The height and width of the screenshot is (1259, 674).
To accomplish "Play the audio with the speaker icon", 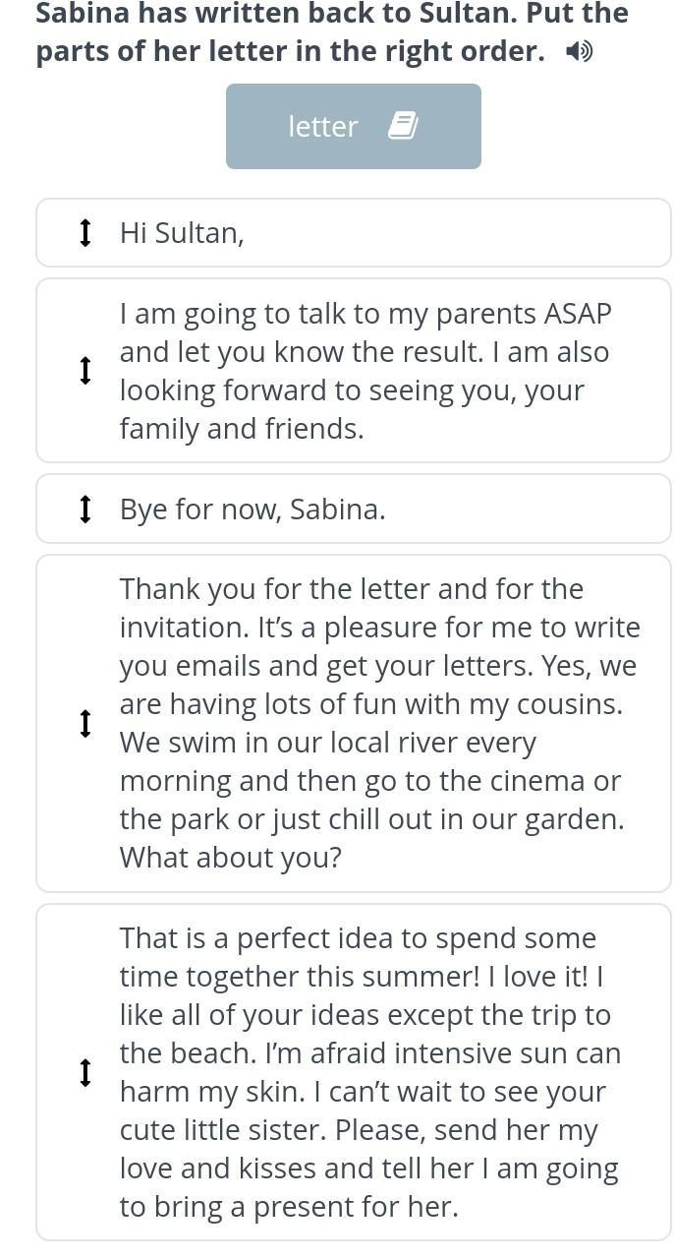I will coord(580,52).
